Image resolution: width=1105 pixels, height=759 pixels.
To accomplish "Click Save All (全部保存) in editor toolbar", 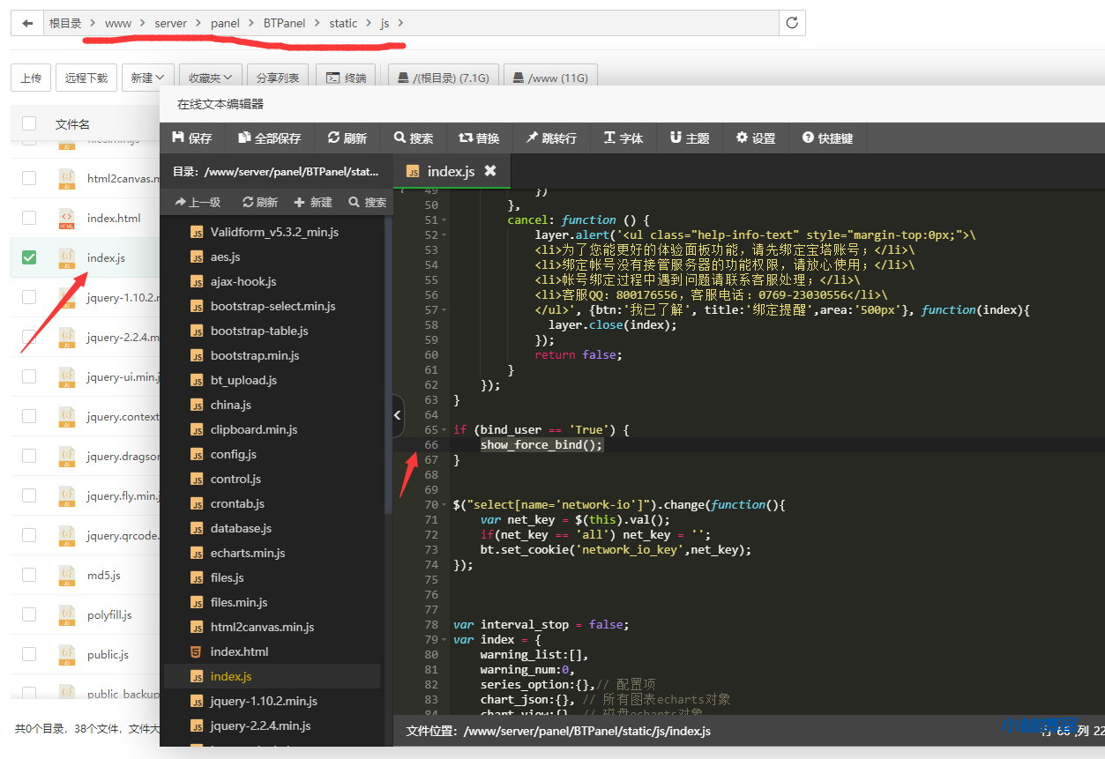I will [269, 138].
